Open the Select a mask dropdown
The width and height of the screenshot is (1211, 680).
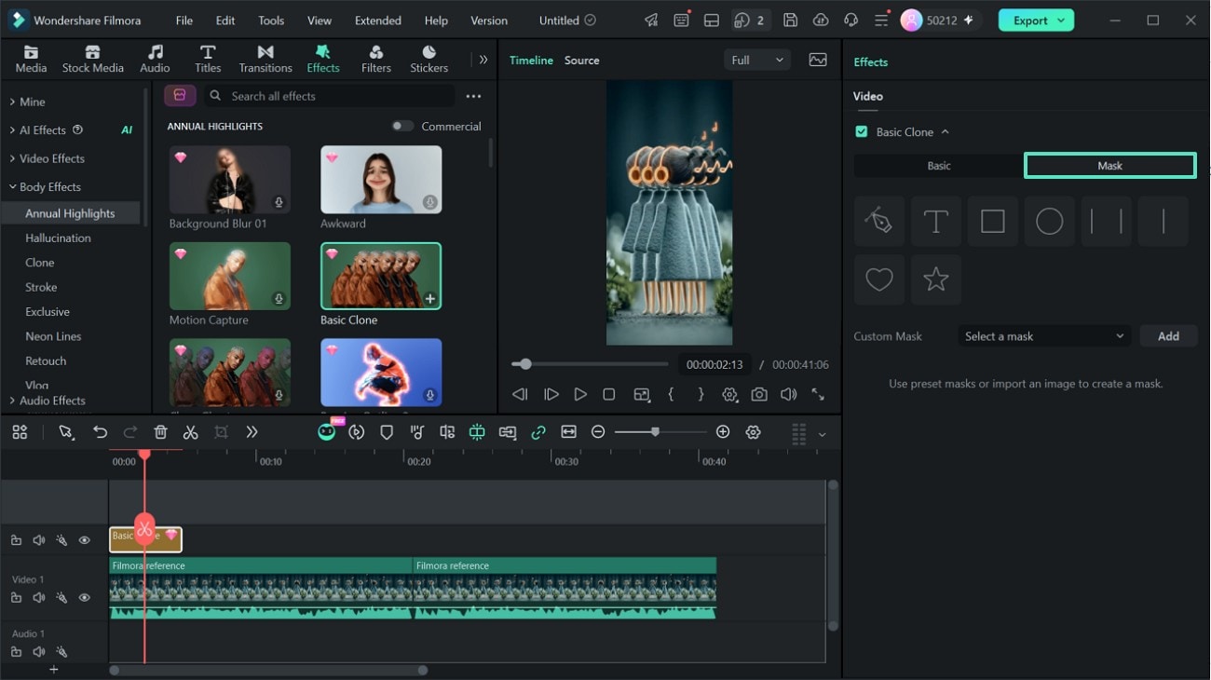click(x=1044, y=336)
